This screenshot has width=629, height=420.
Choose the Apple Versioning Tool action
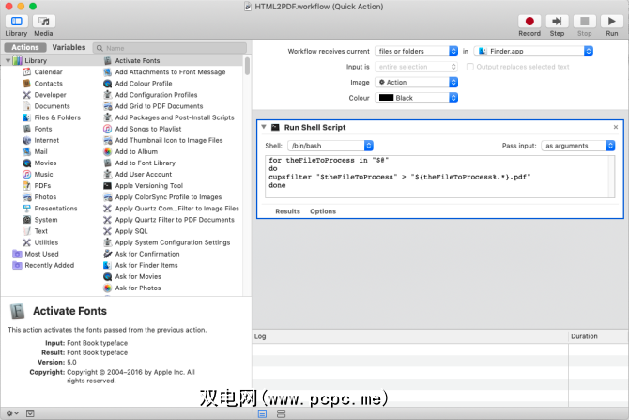tap(149, 185)
